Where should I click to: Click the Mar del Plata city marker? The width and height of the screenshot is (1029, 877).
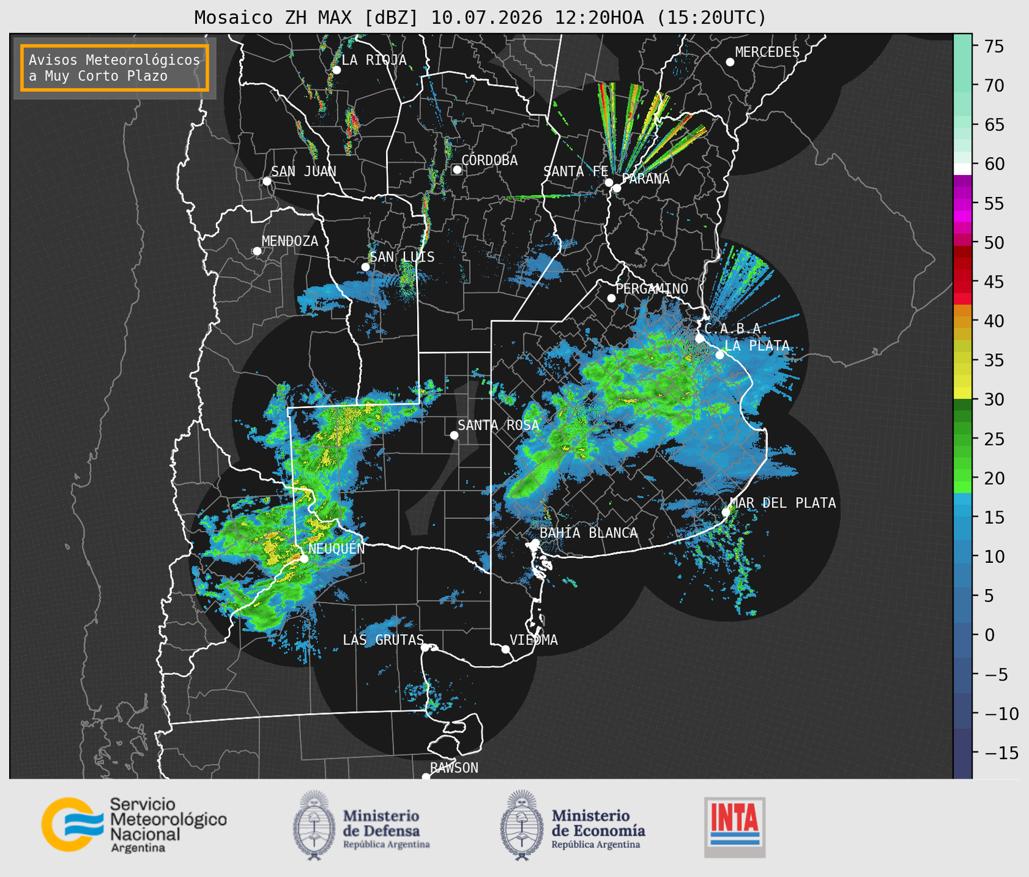coord(726,512)
